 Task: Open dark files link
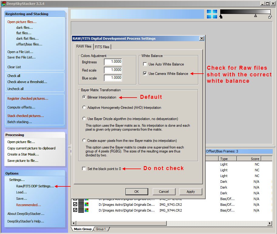click(x=24, y=28)
